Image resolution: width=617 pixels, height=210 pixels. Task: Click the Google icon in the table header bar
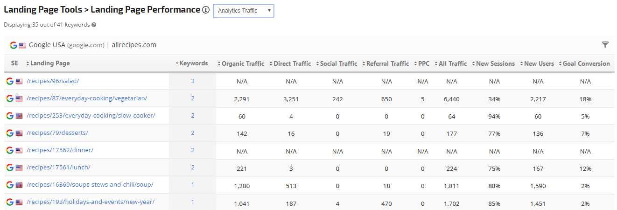click(x=14, y=45)
